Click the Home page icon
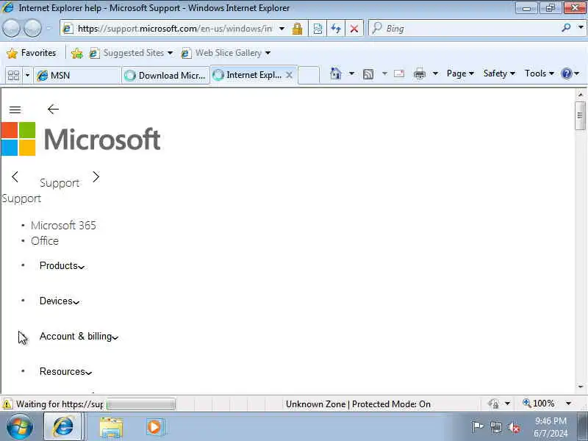 (336, 73)
